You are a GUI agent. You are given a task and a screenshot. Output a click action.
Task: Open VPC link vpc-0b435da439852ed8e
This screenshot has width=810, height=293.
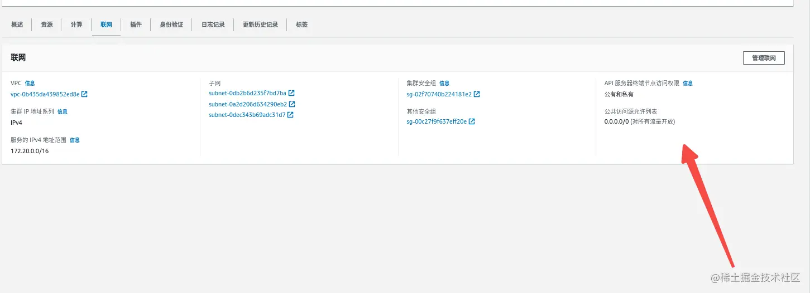click(45, 94)
